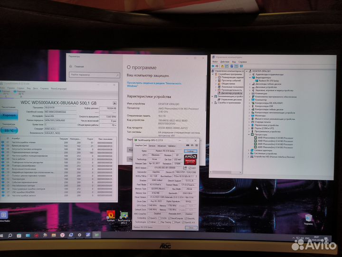Click Back arrow in Computer Management toolbar

coord(213,66)
